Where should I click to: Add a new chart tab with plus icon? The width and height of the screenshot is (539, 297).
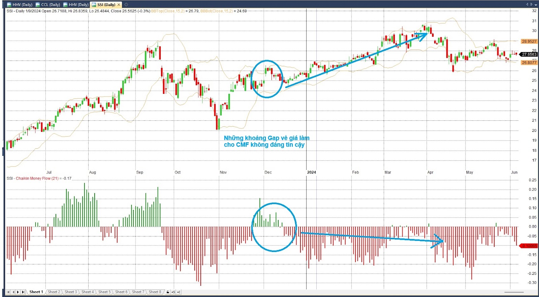point(126,5)
